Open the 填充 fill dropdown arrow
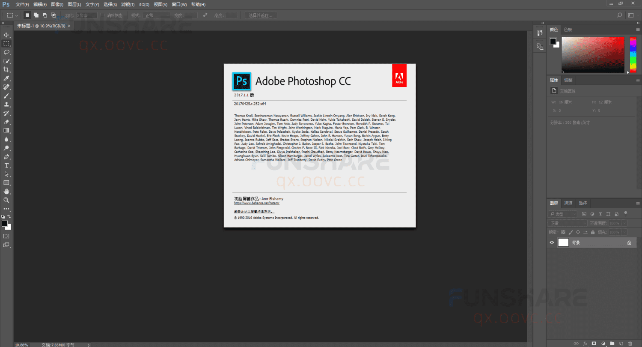 click(624, 232)
